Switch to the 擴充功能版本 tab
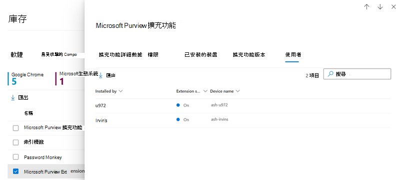This screenshot has height=180, width=400. click(x=249, y=55)
